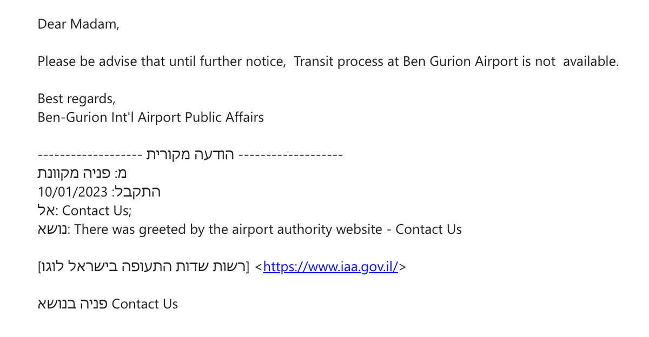649x337 pixels.
Task: Click the "Best regards," closing line
Action: [76, 99]
